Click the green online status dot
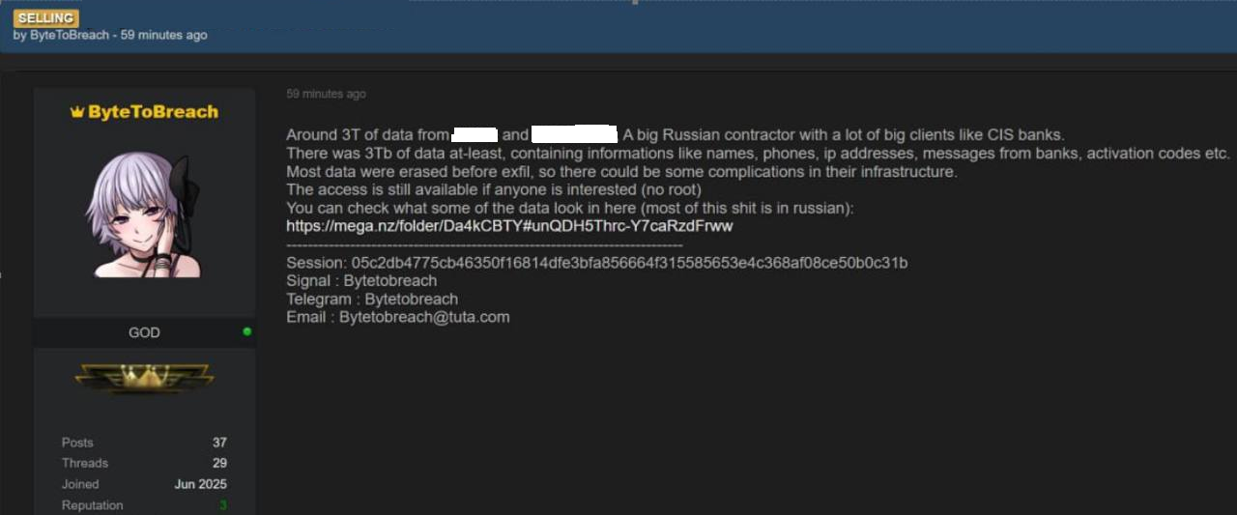The image size is (1237, 515). (247, 331)
